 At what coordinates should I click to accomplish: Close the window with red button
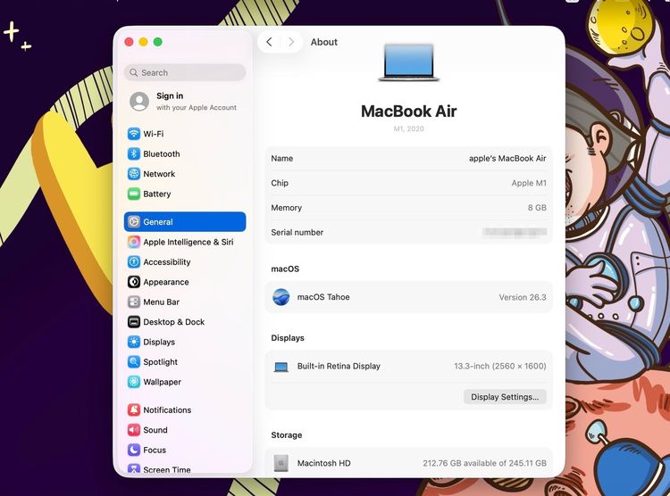pos(129,42)
